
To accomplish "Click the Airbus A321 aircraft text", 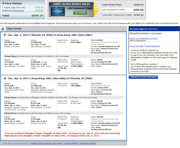I will pos(103,88).
